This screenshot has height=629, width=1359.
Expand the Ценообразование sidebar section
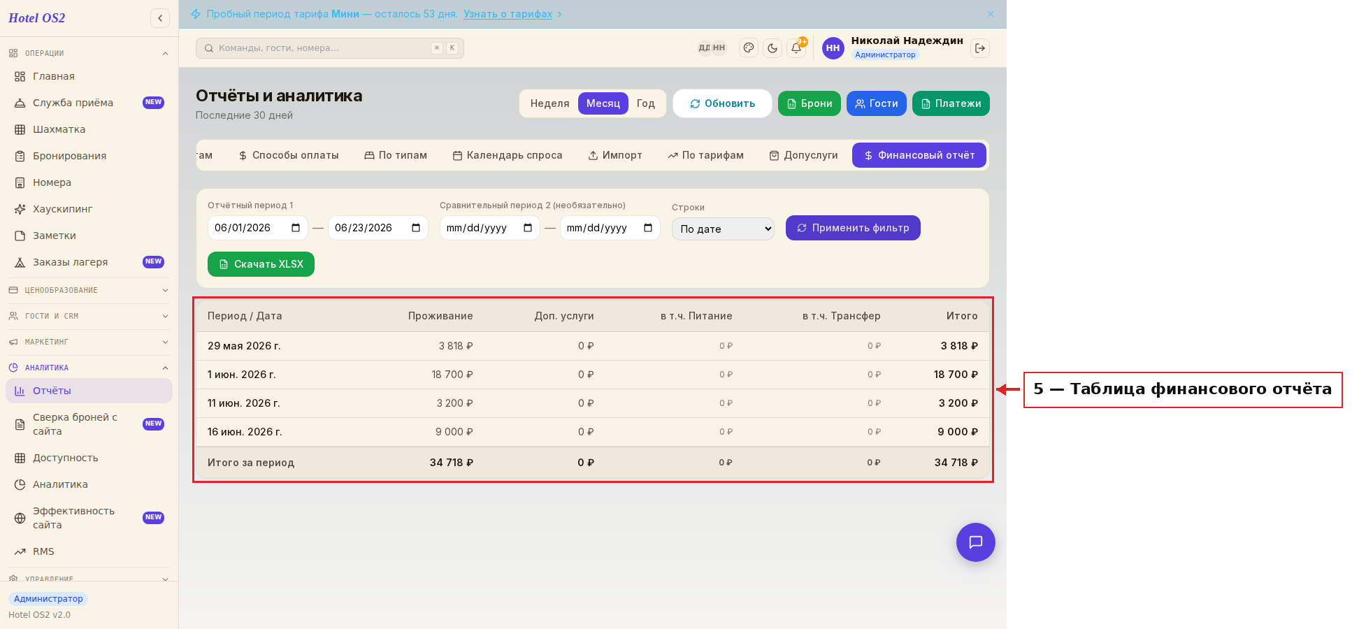89,290
